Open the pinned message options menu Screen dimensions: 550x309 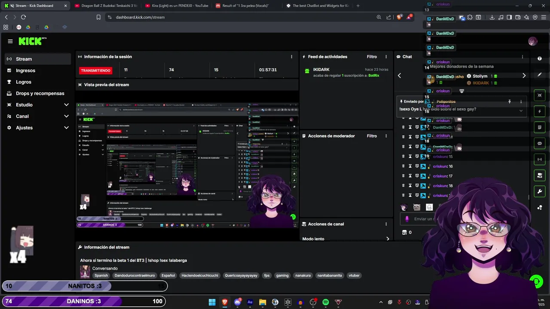521,102
